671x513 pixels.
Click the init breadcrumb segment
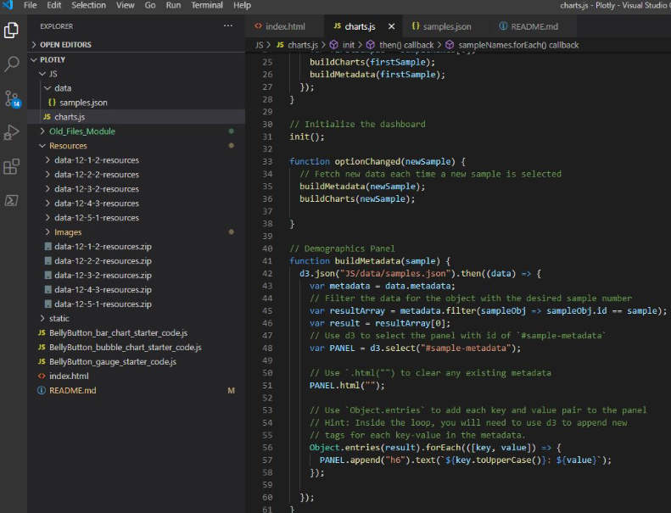pyautogui.click(x=349, y=45)
